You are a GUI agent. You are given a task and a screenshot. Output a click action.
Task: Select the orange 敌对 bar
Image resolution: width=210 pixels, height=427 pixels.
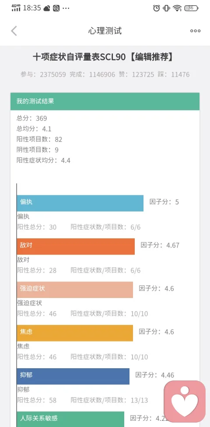pyautogui.click(x=76, y=247)
